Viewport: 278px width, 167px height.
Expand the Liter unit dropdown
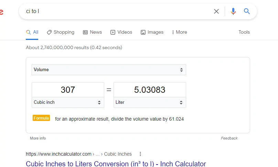(150, 102)
